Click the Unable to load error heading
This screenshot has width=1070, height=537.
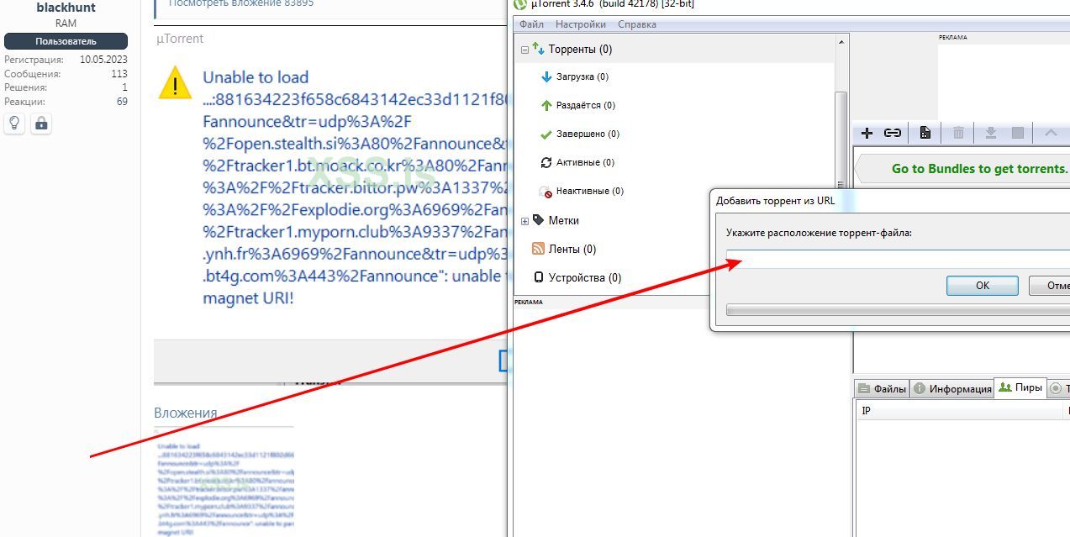[x=256, y=77]
